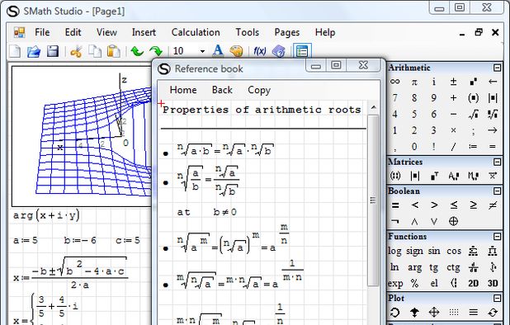Click the Reference book vertical scrollbar thumb

tap(373, 200)
